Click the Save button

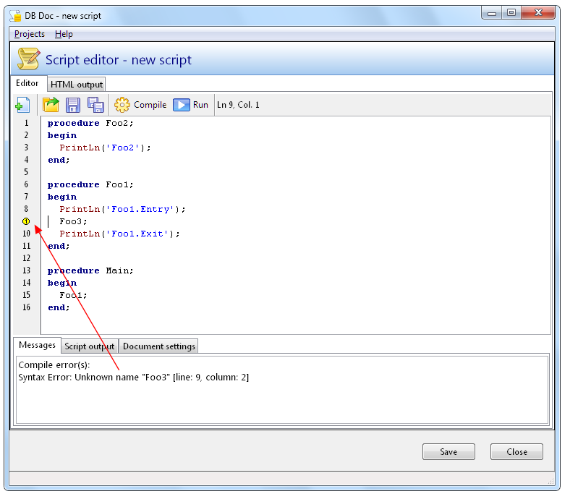448,452
